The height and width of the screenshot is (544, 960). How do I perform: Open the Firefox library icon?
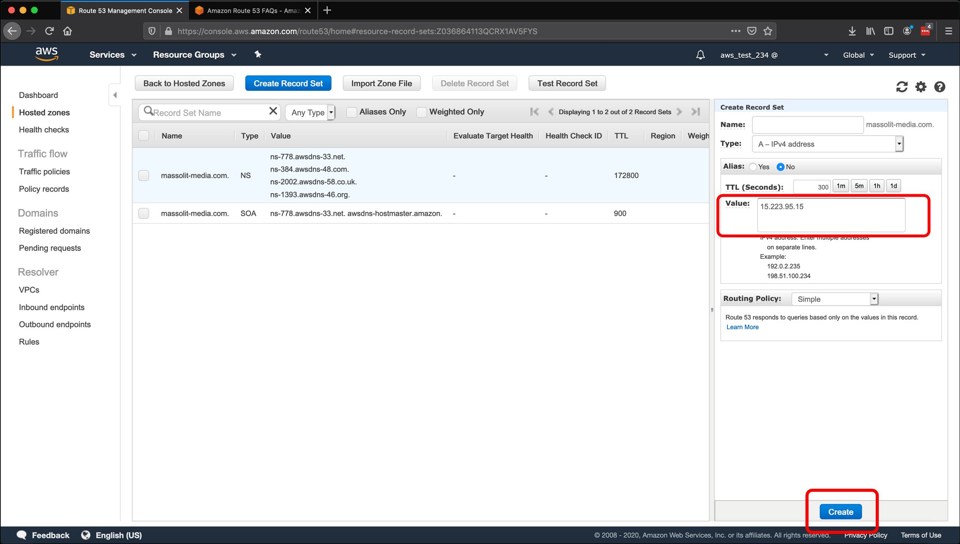pos(870,31)
